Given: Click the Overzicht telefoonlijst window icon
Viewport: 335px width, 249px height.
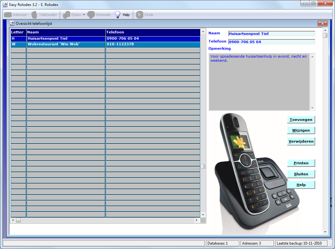Looking at the screenshot, I should coord(12,23).
